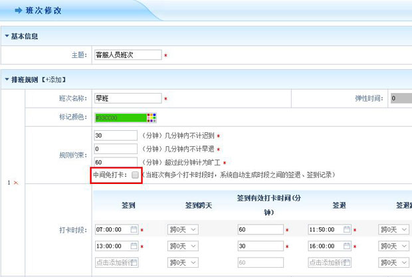This screenshot has height=277, width=412.
Task: Open 签到跨天 dropdown in the 13:00:00 row
Action: 183,246
